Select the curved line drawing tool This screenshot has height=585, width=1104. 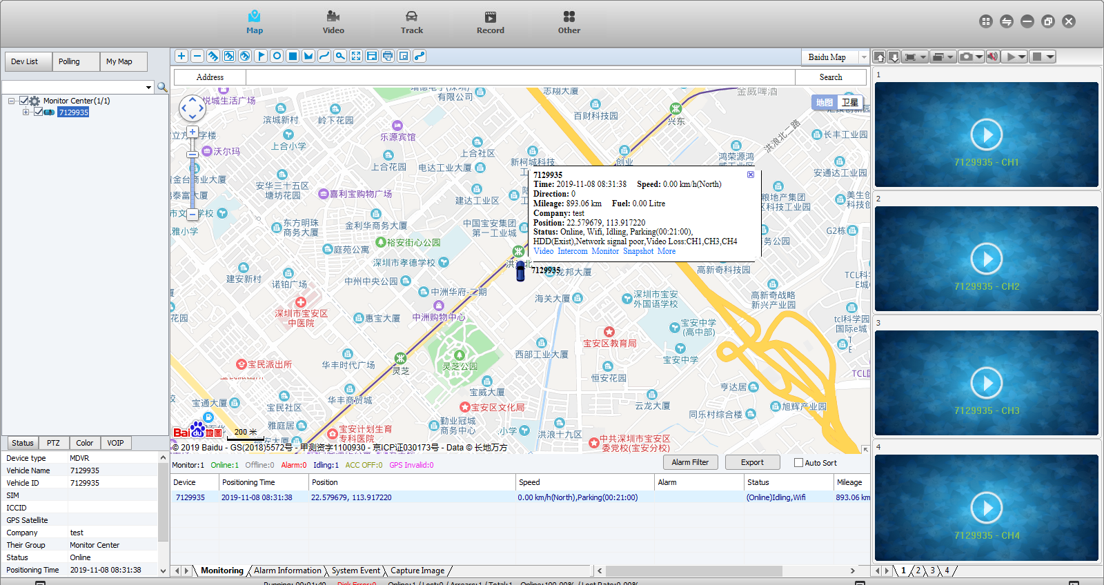[324, 57]
